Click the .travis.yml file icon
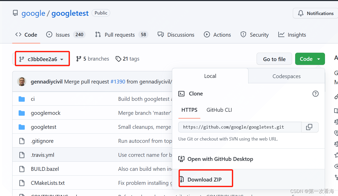The image size is (338, 196). point(22,155)
